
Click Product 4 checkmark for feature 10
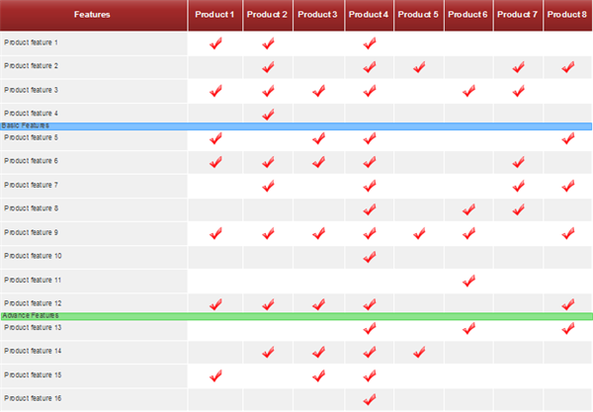pos(370,257)
